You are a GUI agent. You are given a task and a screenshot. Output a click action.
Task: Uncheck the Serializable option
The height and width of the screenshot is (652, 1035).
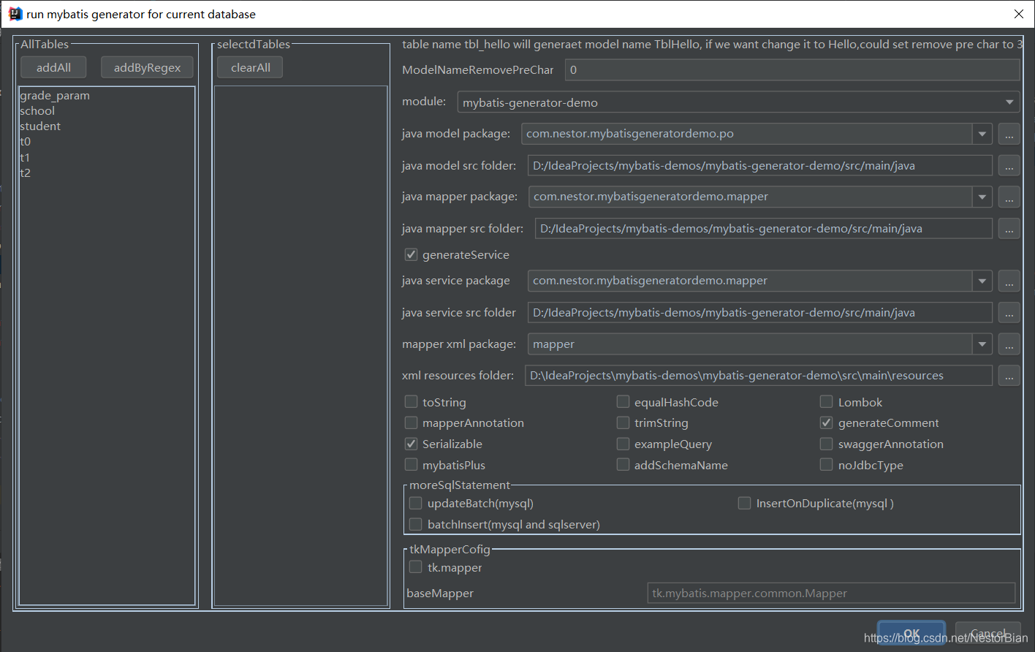pos(411,444)
